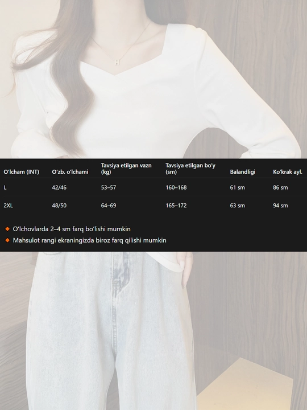
Task: Click the Ko'krak ayl. column header
Action: [x=288, y=172]
